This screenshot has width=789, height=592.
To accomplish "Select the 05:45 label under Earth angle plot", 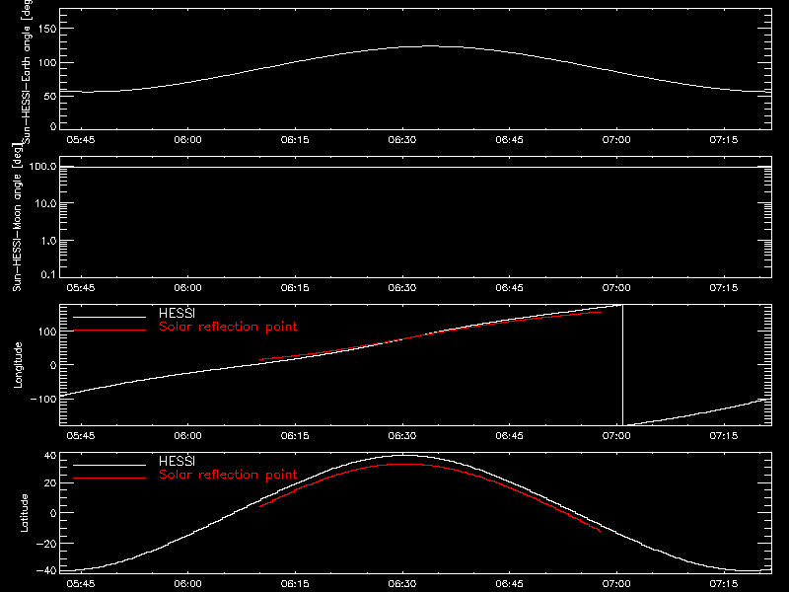I will 81,140.
